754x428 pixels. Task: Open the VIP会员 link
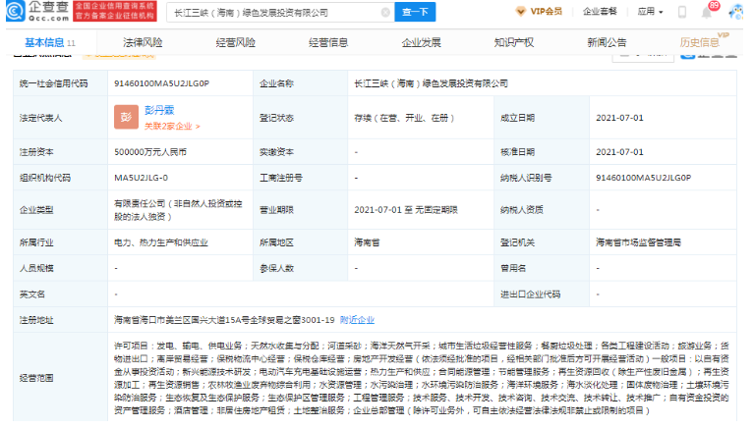[x=546, y=12]
